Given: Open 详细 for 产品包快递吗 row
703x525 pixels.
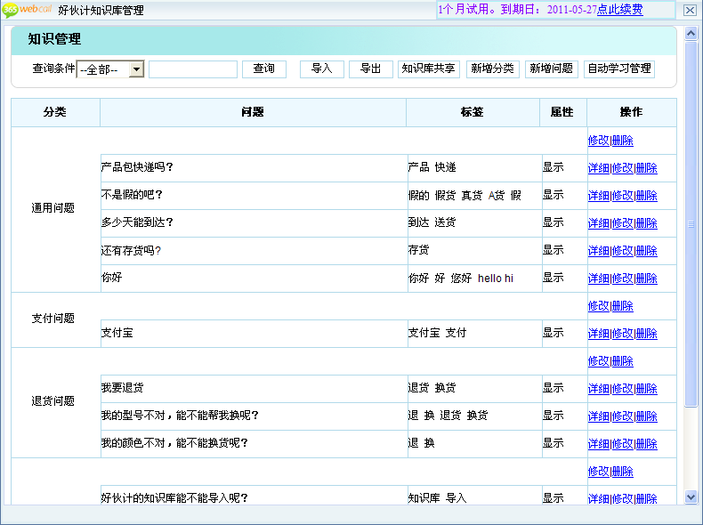Looking at the screenshot, I should pos(599,168).
